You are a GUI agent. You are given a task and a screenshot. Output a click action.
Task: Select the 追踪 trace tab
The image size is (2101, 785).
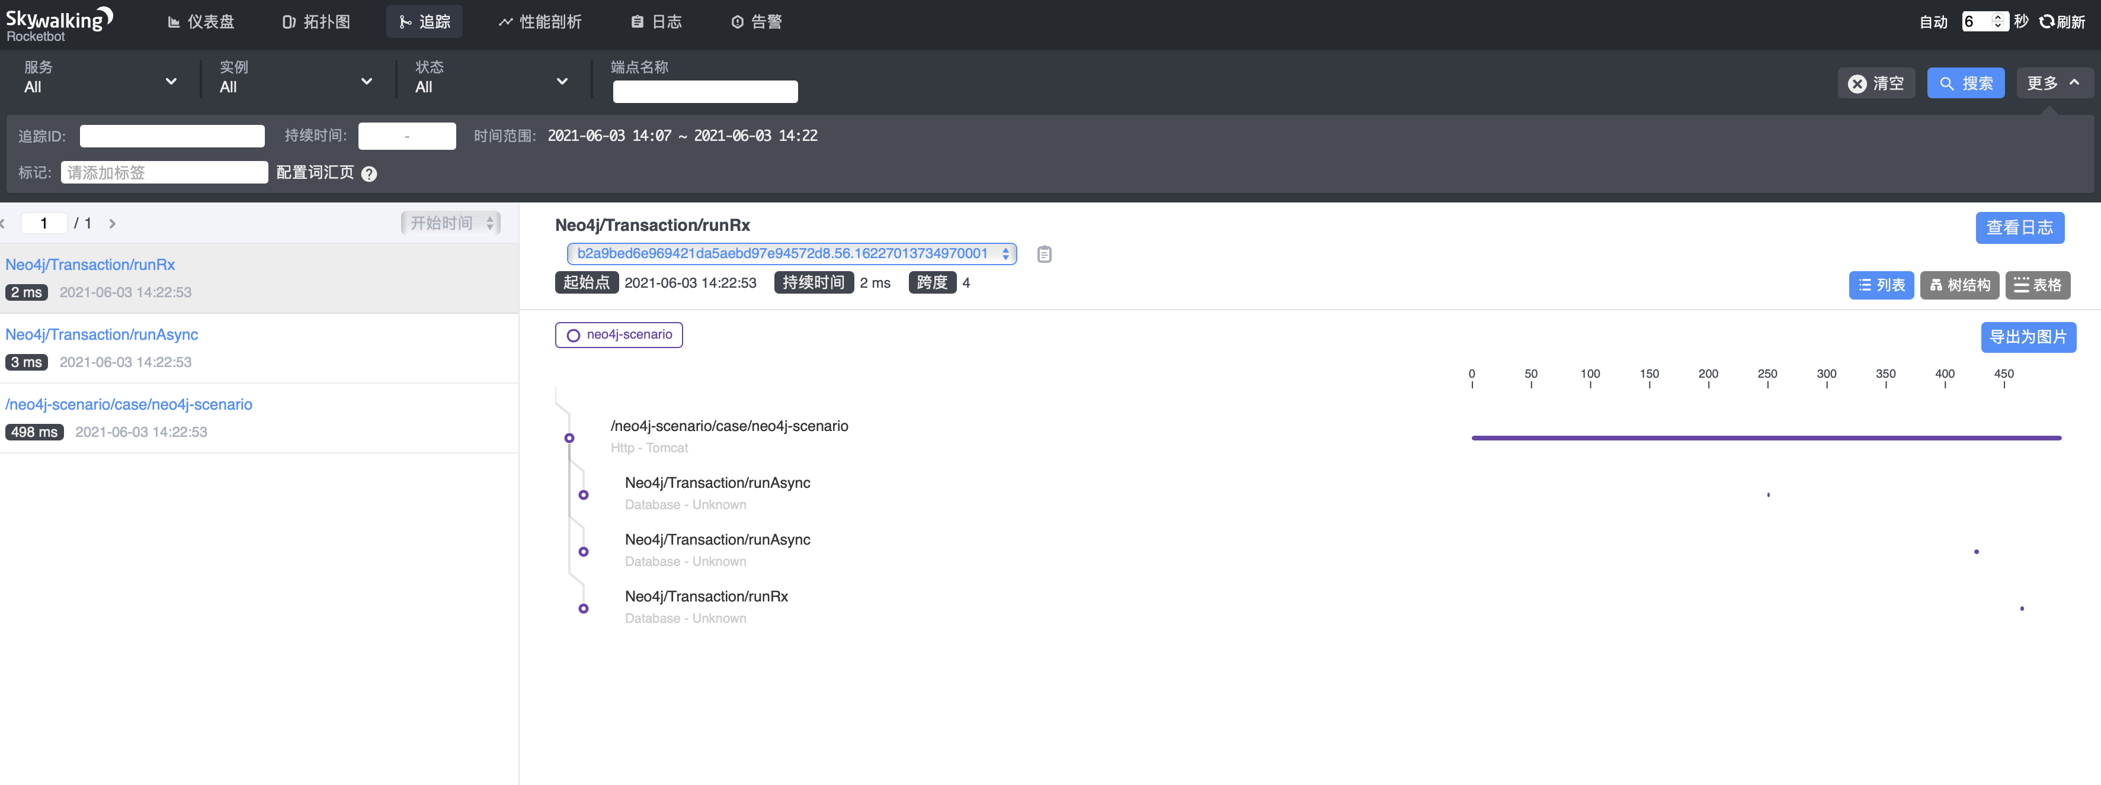point(424,21)
